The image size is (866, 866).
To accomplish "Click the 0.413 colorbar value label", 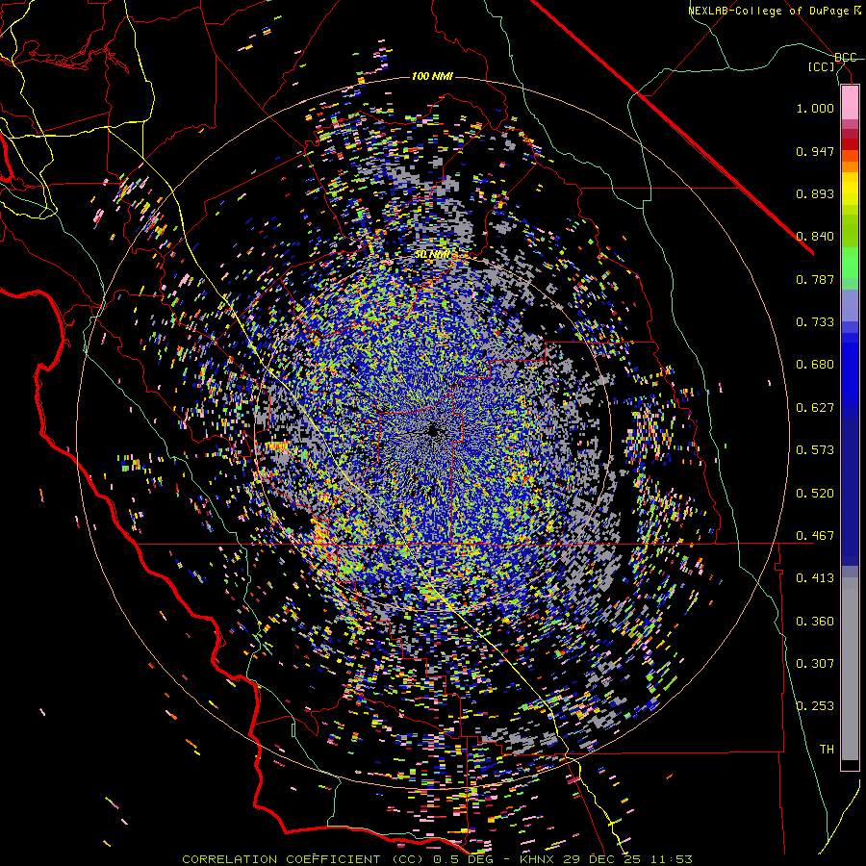I will coord(815,578).
